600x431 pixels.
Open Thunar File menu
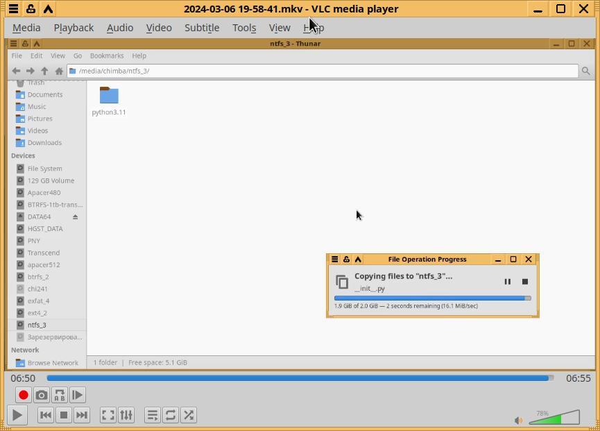coord(17,56)
